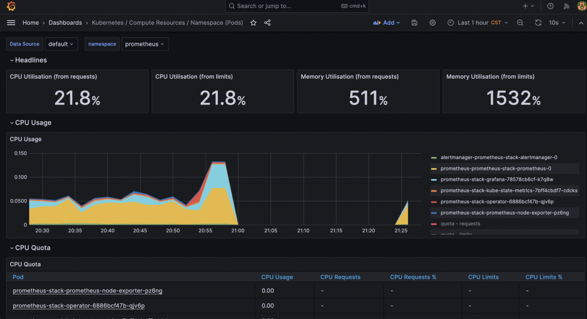Go to Dashboards breadcrumb
The image size is (587, 319).
pyautogui.click(x=65, y=23)
